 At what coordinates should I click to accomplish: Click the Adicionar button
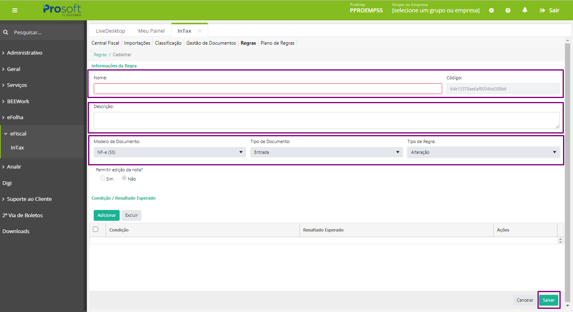pyautogui.click(x=106, y=215)
